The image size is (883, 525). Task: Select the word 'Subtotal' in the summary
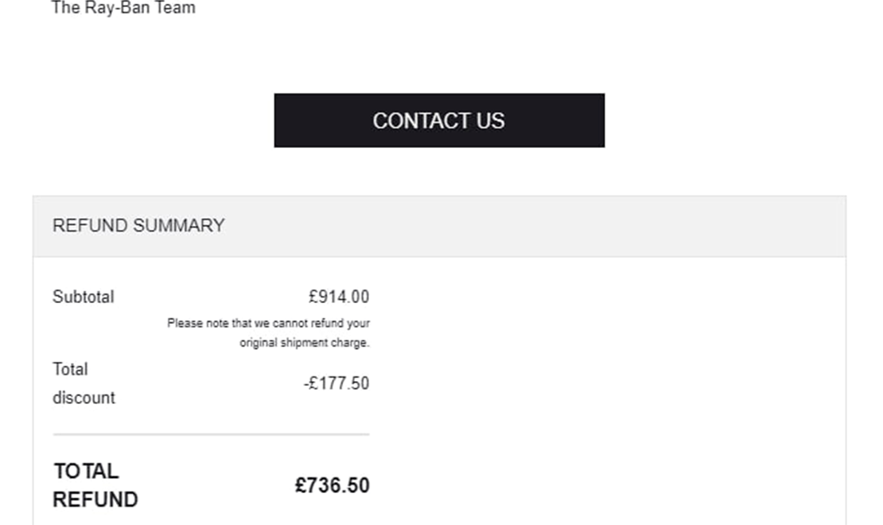coord(84,297)
